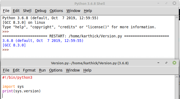Viewport: 180px width, 99px height.
Task: Click the blue [GCC 8.3.0] output line
Action: (x=14, y=45)
